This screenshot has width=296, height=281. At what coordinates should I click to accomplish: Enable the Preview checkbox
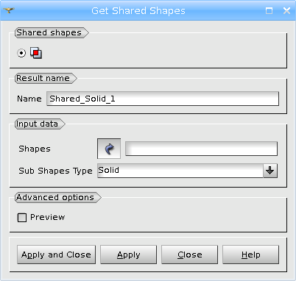[x=22, y=218]
